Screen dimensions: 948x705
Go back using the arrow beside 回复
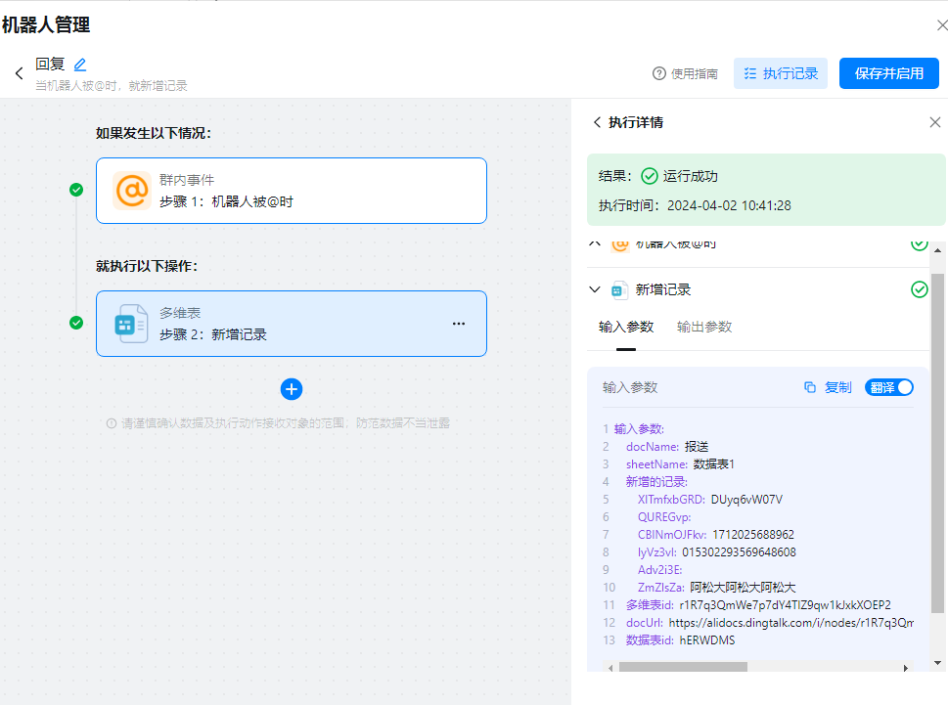20,73
